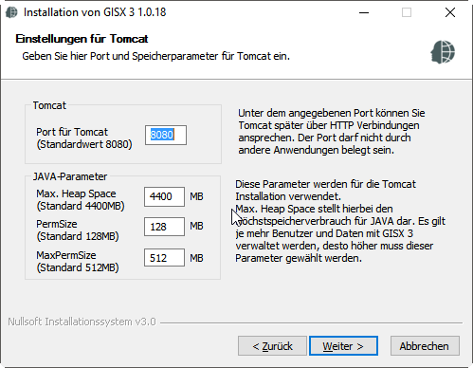Close the GISX installer window
The width and height of the screenshot is (473, 368).
coord(450,12)
